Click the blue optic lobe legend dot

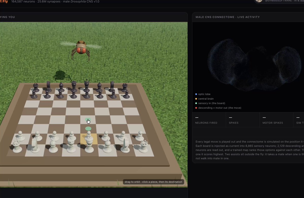pyautogui.click(x=196, y=94)
